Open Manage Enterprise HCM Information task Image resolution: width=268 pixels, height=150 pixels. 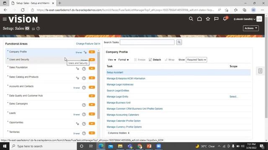point(126,78)
